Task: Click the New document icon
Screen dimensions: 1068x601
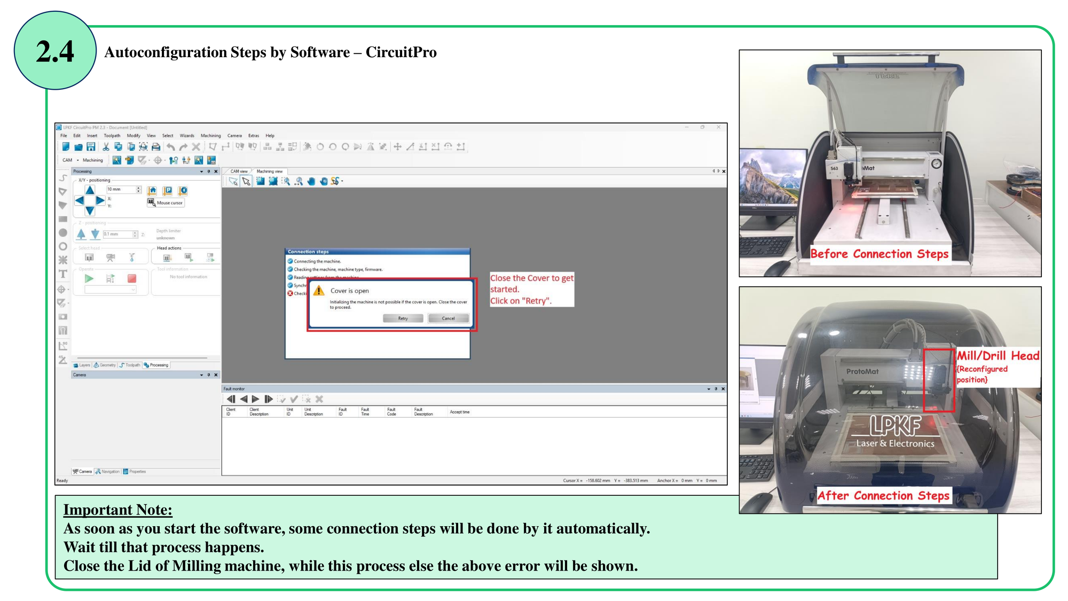Action: pyautogui.click(x=65, y=146)
